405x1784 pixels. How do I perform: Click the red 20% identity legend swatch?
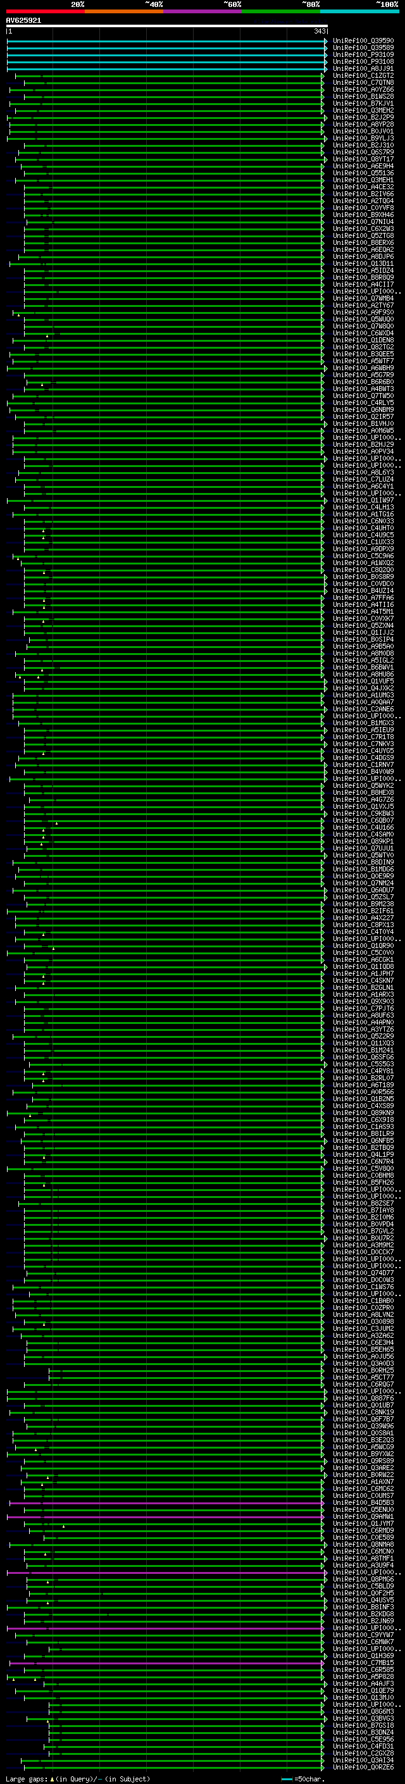46,11
